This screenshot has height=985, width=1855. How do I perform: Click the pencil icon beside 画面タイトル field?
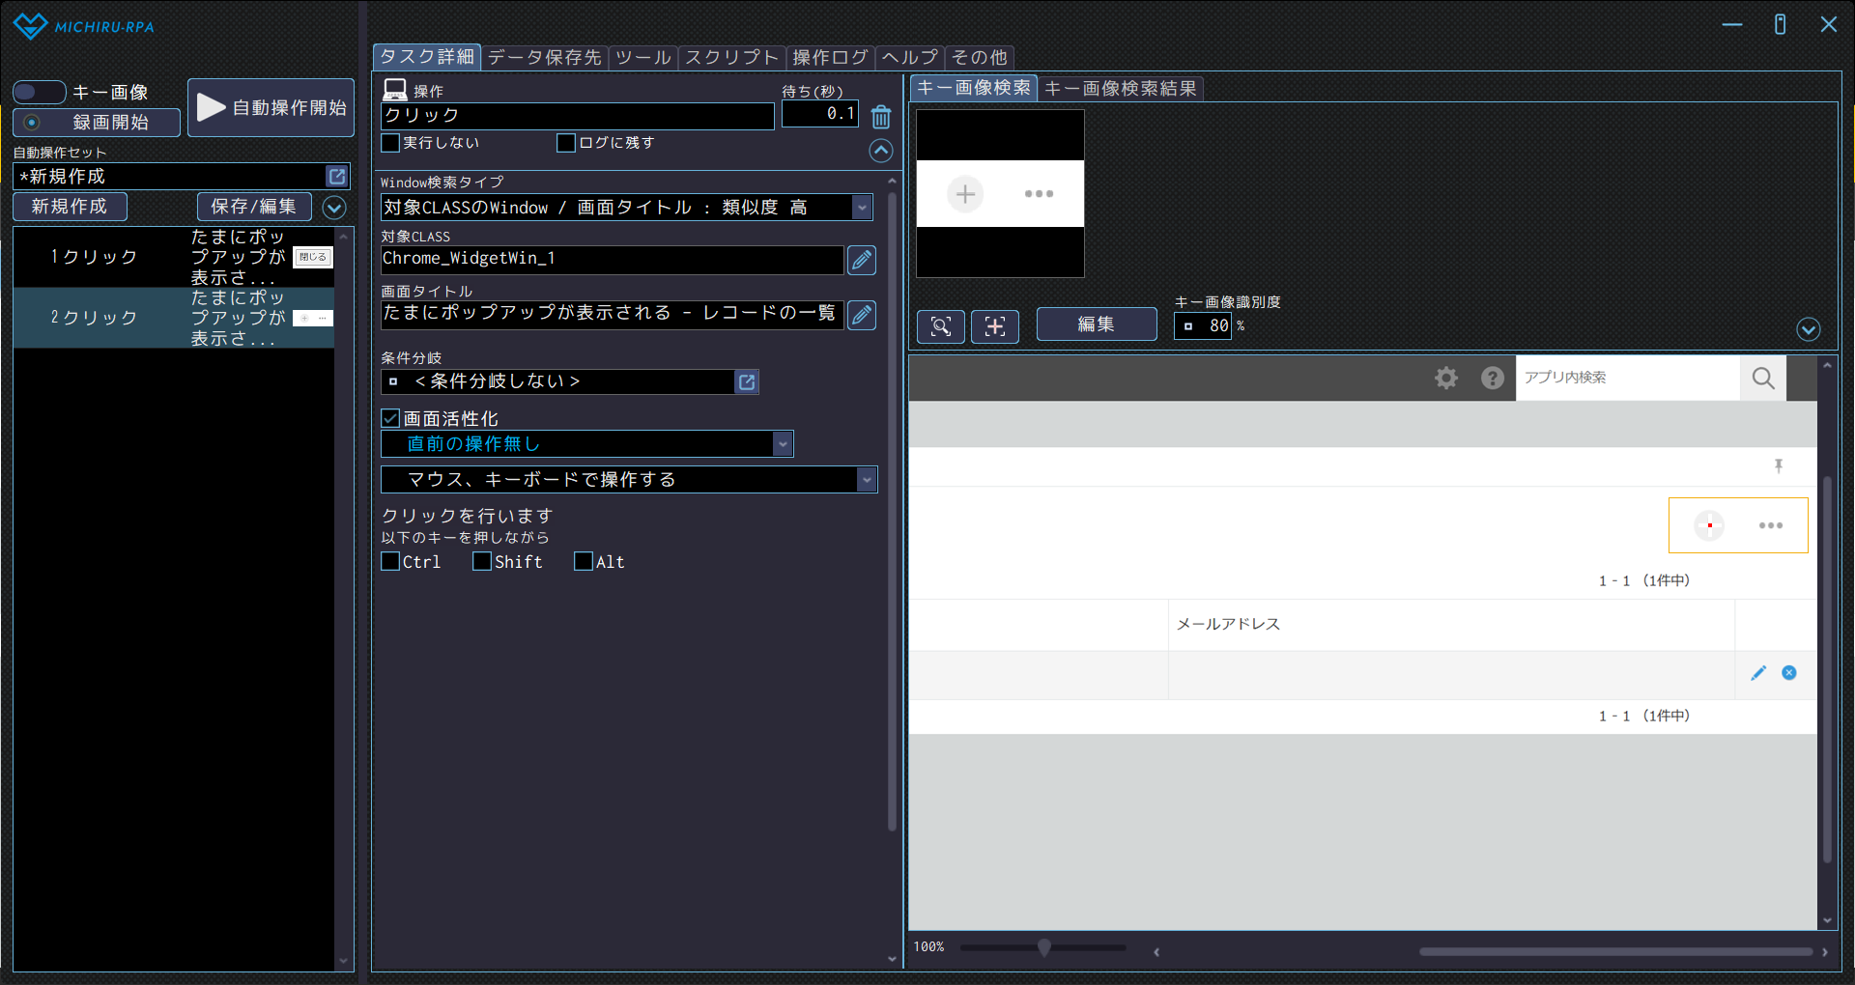coord(861,315)
